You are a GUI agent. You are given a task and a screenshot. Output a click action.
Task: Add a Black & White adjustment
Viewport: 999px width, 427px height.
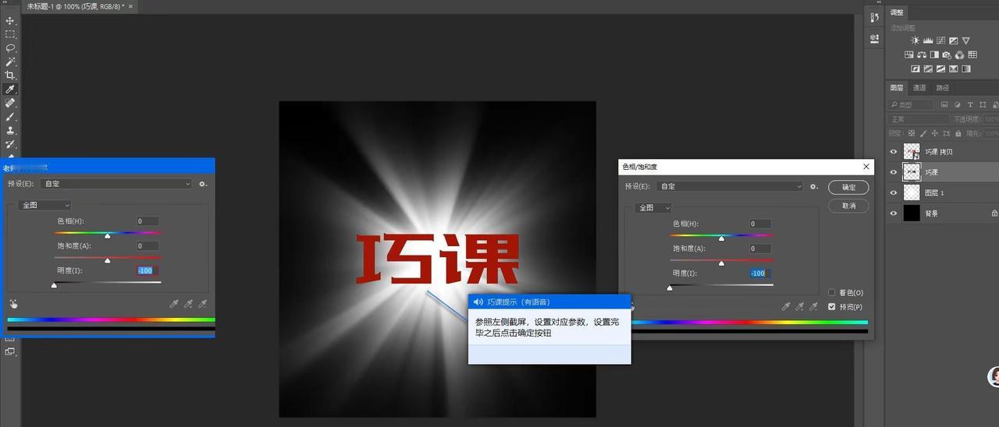click(934, 55)
